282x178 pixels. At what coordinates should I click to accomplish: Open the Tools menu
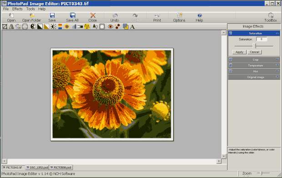tap(30, 9)
